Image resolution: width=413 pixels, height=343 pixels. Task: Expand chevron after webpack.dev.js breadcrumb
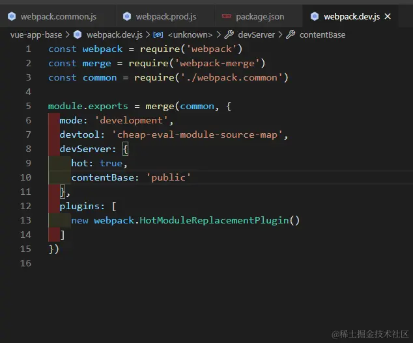(x=148, y=34)
